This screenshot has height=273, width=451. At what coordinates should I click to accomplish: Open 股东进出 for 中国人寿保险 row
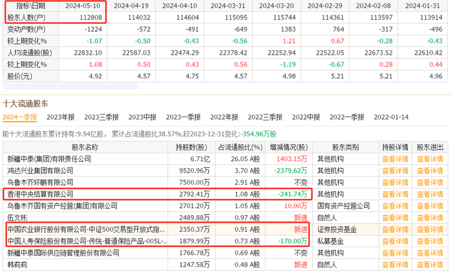coord(430,241)
